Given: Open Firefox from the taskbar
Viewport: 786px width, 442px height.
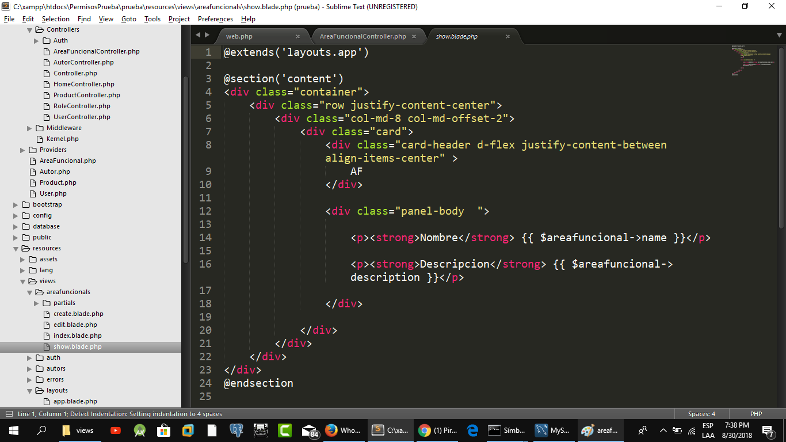Looking at the screenshot, I should point(344,430).
